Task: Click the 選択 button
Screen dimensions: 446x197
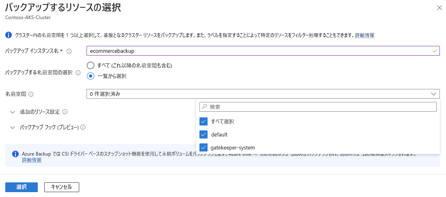Action: pyautogui.click(x=22, y=187)
